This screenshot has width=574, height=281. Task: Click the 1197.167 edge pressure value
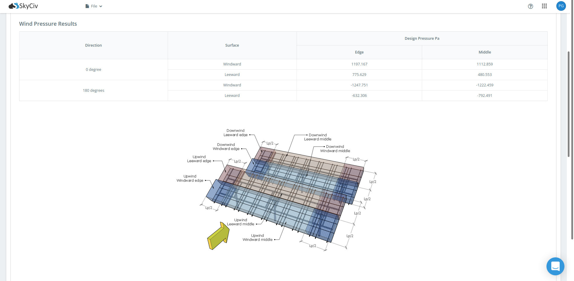coord(359,64)
